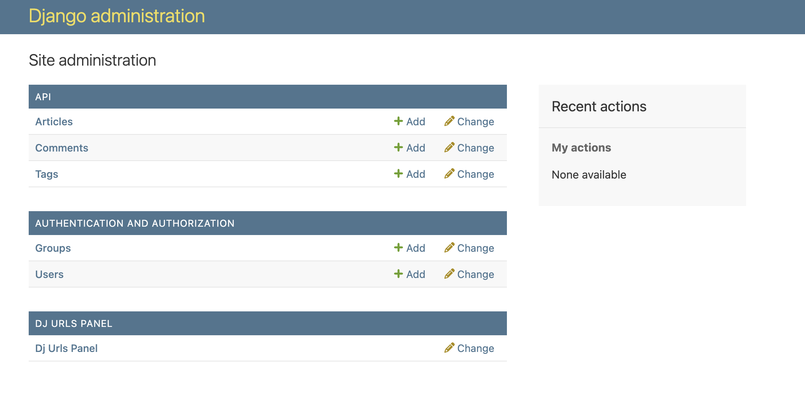The width and height of the screenshot is (805, 412).
Task: Open the Users model list
Action: pyautogui.click(x=49, y=274)
